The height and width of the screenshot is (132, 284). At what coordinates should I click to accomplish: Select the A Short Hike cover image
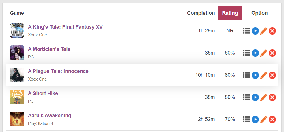click(17, 97)
